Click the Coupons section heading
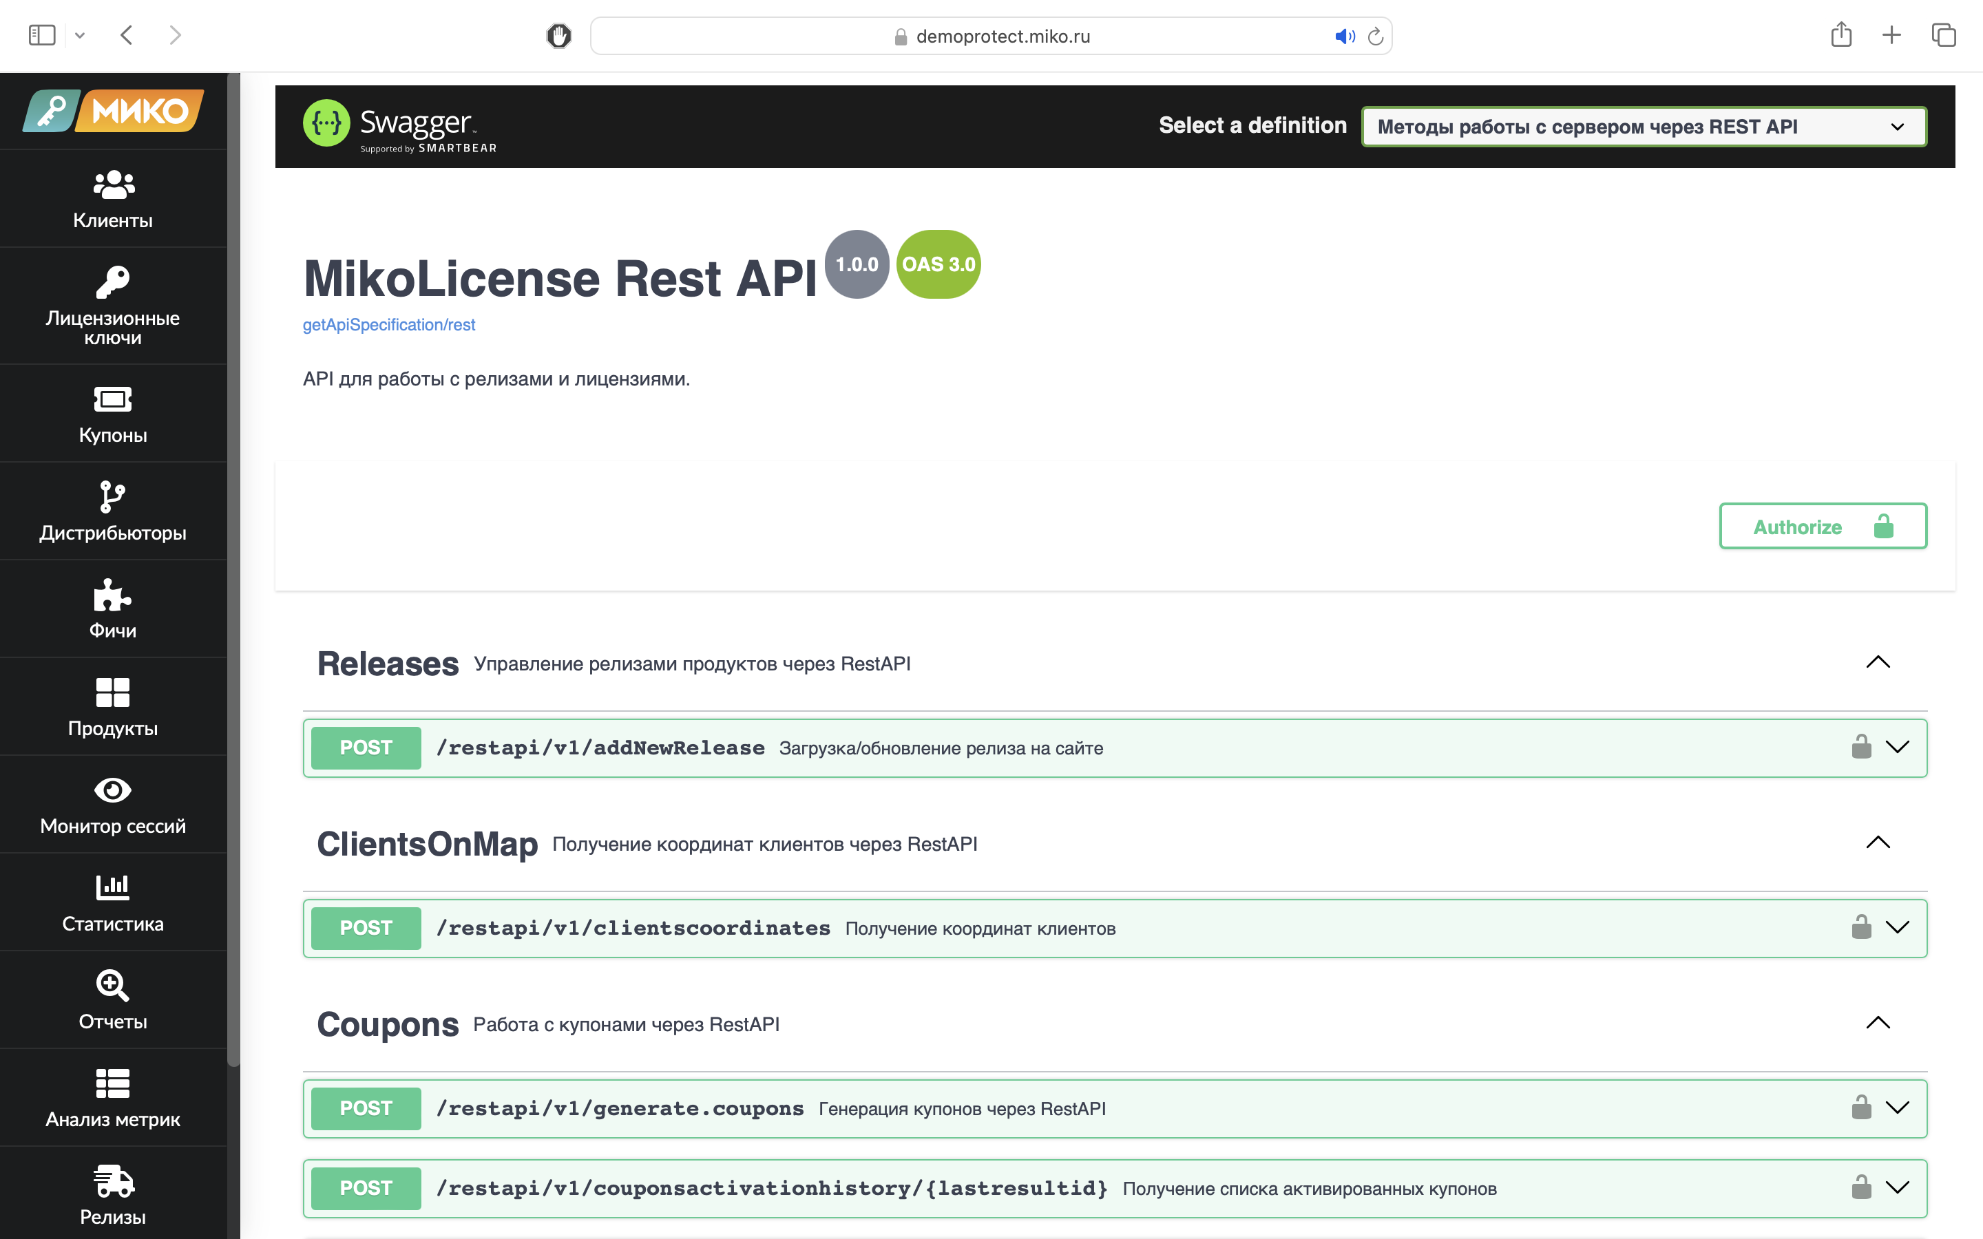Viewport: 1983px width, 1239px height. click(x=388, y=1024)
